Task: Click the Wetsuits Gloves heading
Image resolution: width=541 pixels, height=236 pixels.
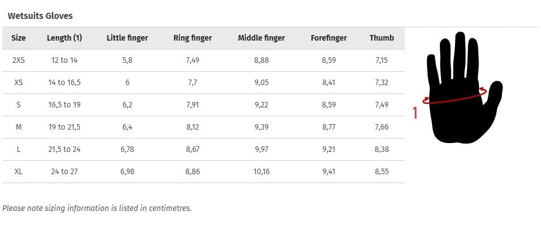Action: point(40,16)
